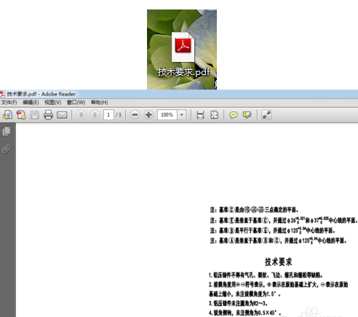
Task: Click the line '1.铝压铸件不得有气孔'
Action: pos(266,275)
